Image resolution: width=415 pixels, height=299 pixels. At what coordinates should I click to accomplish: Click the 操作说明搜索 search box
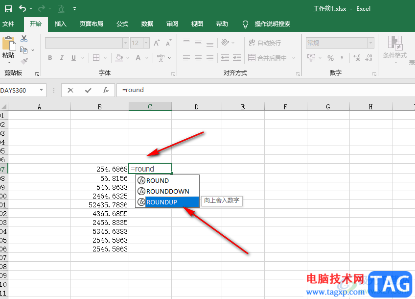pyautogui.click(x=272, y=24)
